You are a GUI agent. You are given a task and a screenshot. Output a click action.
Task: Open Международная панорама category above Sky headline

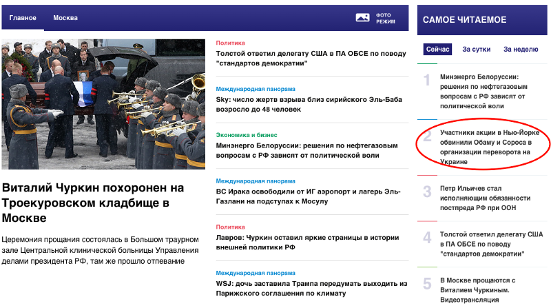coord(256,89)
